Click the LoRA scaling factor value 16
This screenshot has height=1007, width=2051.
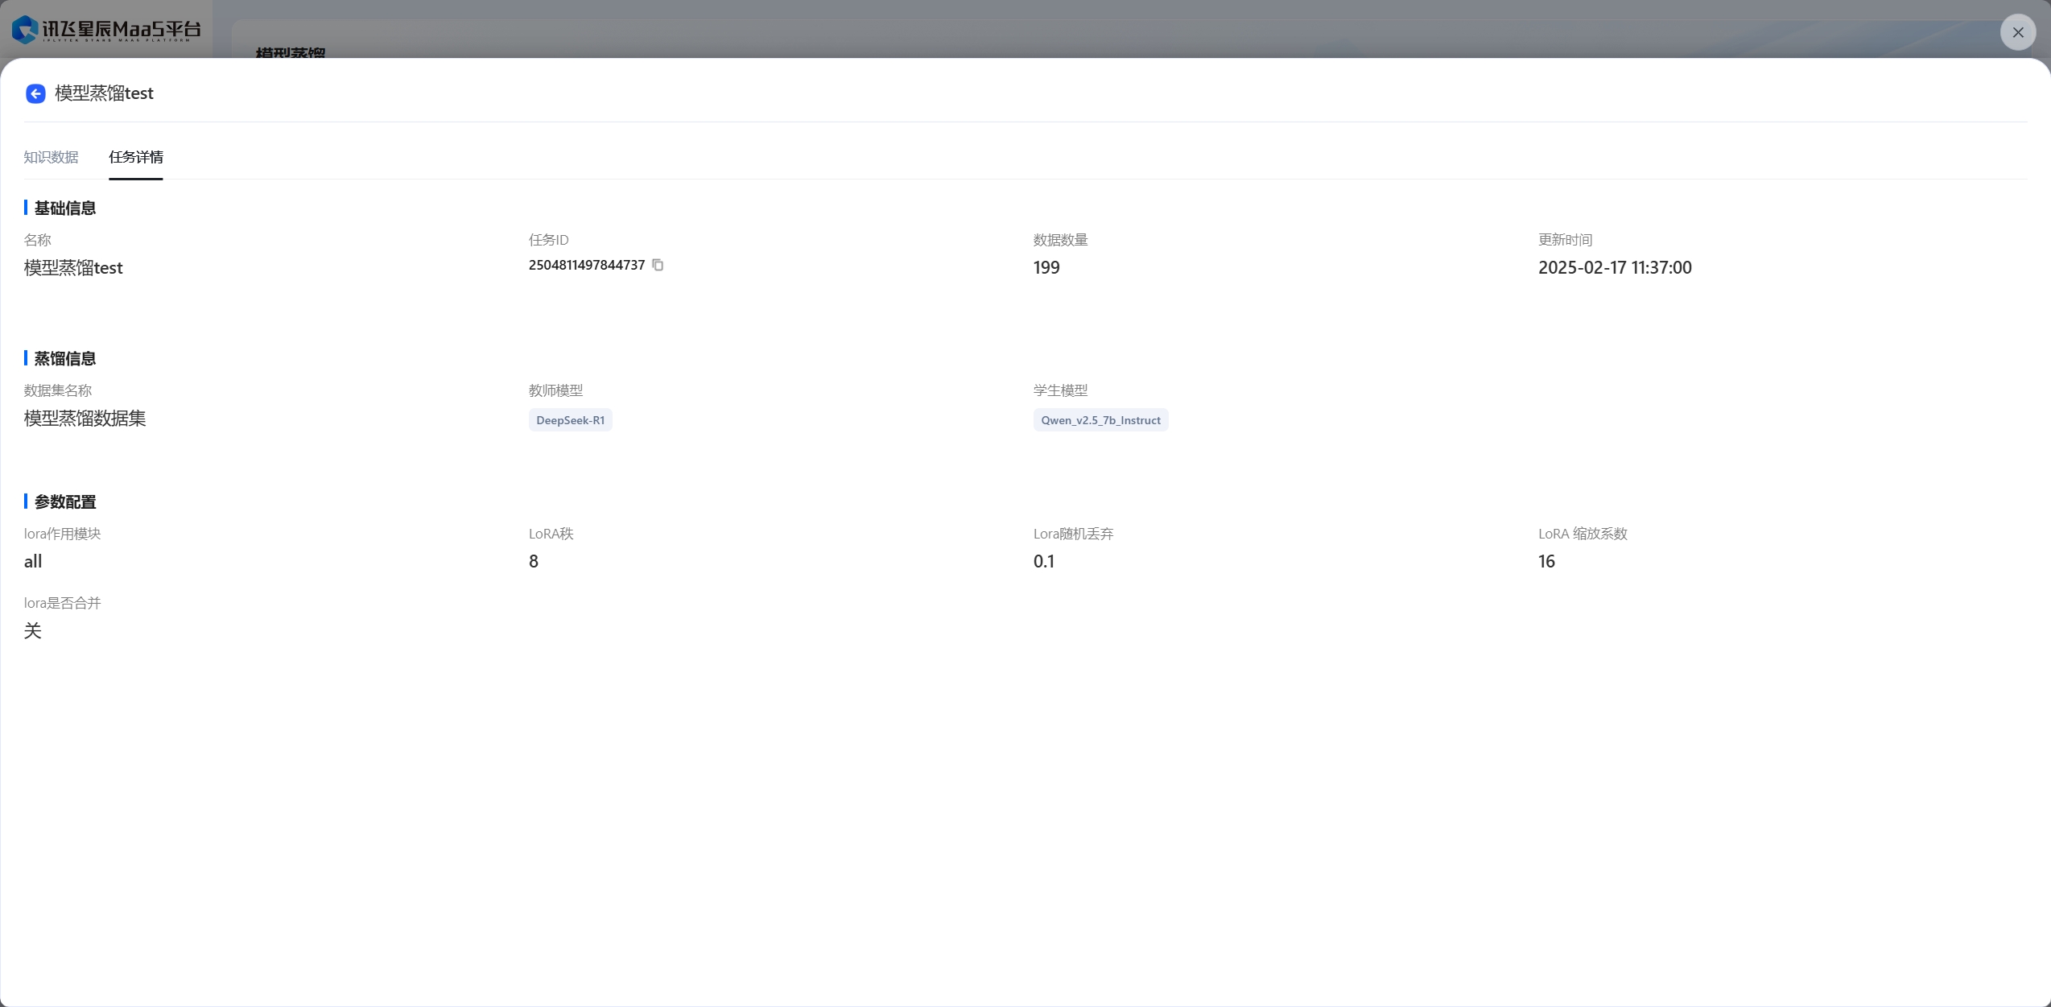(x=1546, y=561)
